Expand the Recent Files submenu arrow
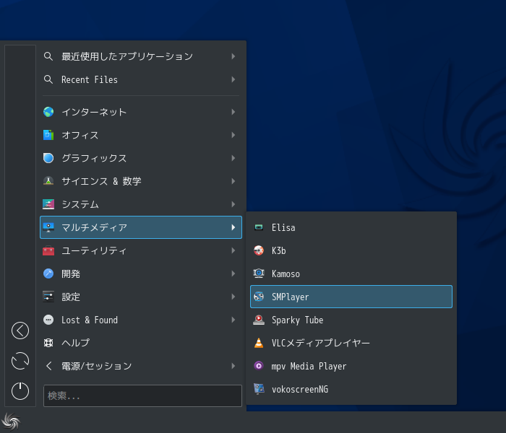The image size is (506, 433). [x=233, y=79]
